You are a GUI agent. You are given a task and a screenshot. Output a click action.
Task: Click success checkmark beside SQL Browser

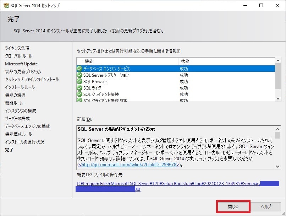point(79,81)
